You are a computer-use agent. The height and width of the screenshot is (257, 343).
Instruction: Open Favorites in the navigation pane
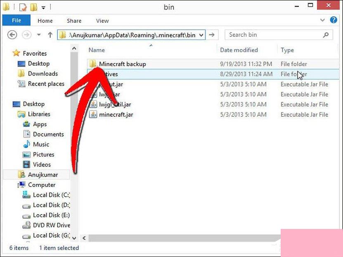(x=35, y=53)
